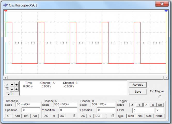Toggle Channel A terminal radio indicator

(x=74, y=116)
